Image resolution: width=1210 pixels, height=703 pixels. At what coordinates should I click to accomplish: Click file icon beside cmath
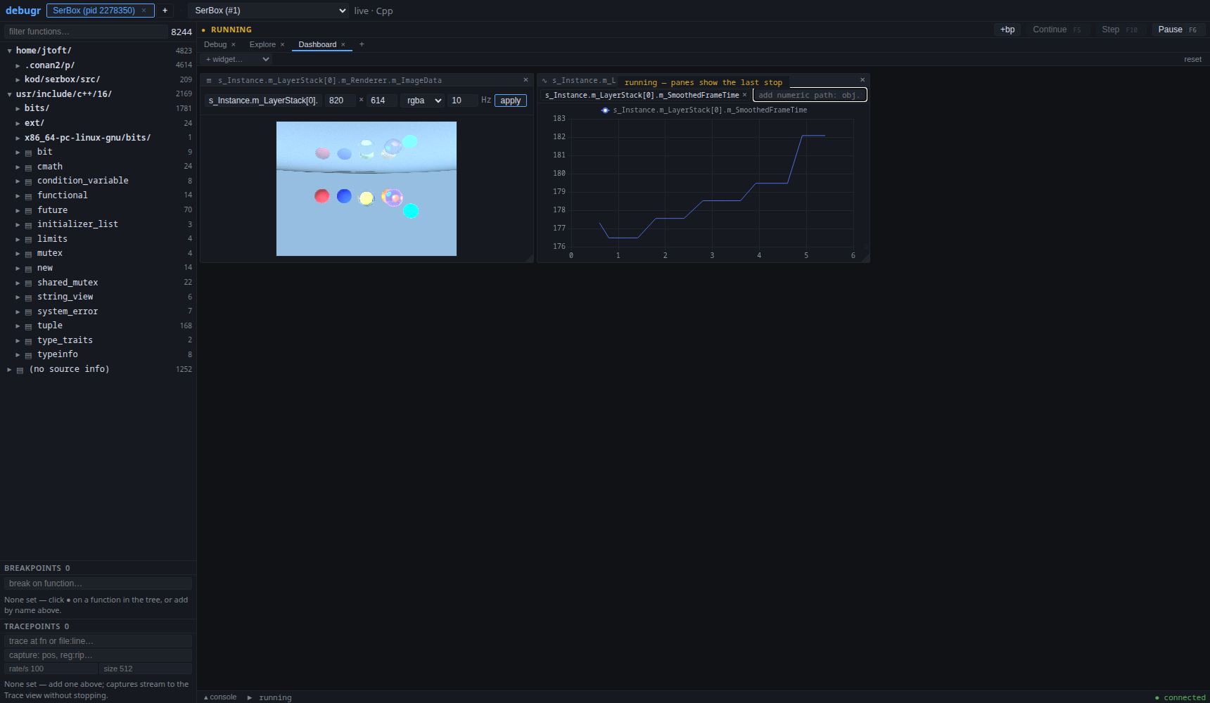[x=29, y=167]
